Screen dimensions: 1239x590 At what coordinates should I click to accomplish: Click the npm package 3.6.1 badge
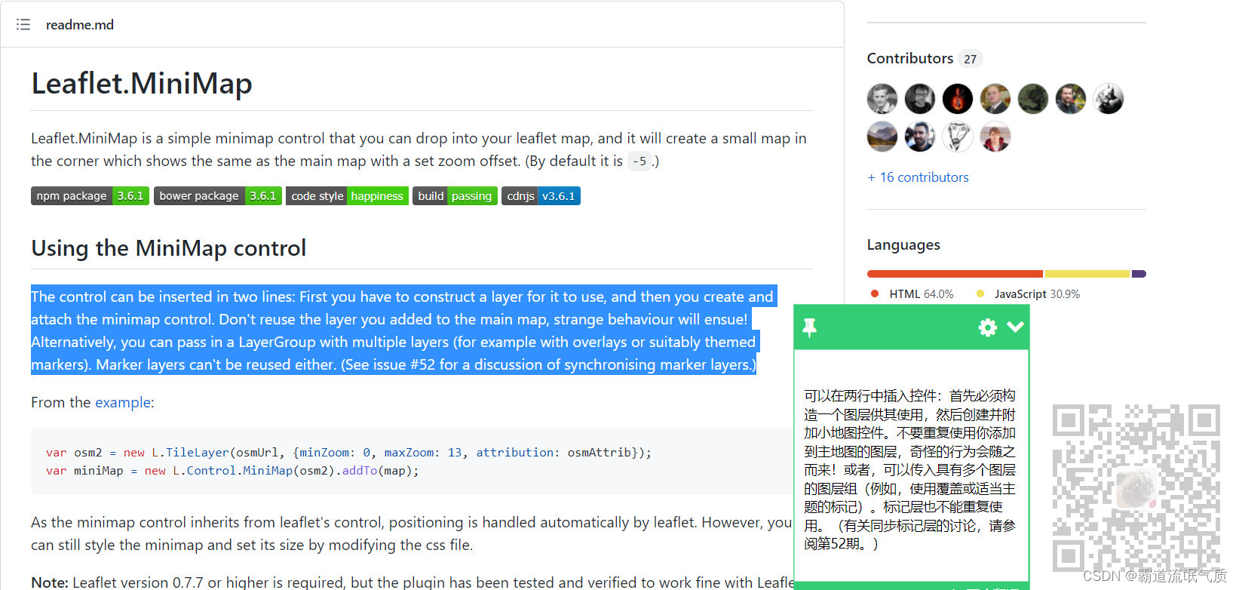tap(90, 196)
